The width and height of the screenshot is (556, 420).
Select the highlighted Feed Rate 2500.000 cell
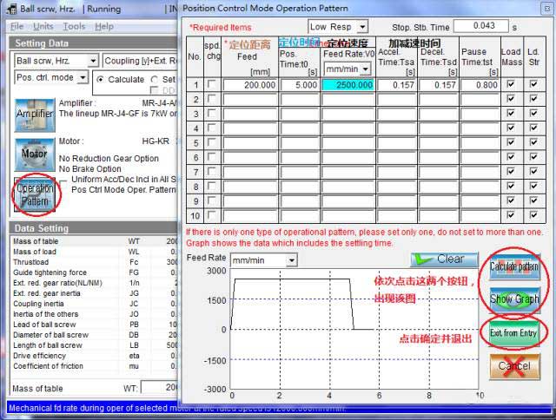(x=347, y=85)
